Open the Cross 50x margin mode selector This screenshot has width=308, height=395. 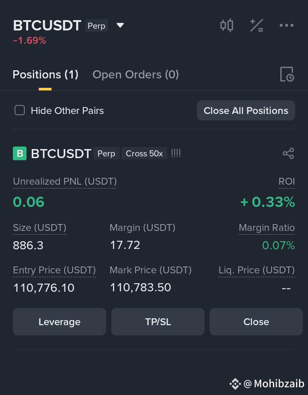click(144, 153)
